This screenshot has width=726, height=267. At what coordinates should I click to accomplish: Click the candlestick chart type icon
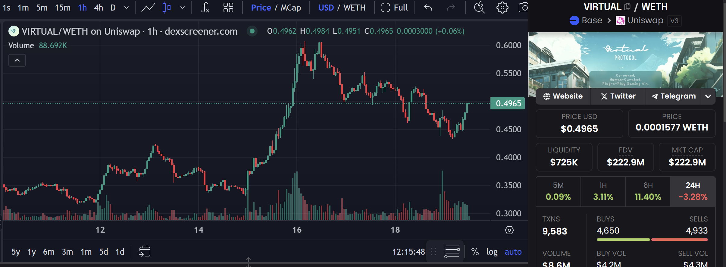tap(167, 8)
